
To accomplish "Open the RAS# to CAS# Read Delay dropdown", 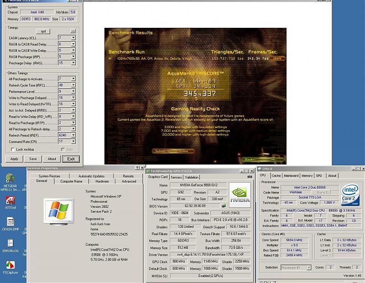I will (x=73, y=44).
